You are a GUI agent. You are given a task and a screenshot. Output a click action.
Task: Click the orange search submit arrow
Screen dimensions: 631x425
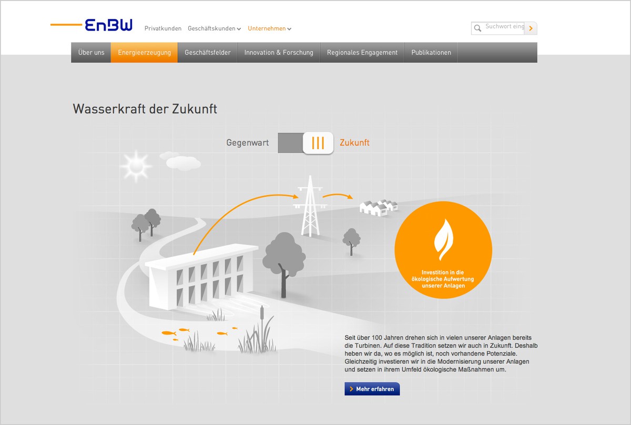pyautogui.click(x=531, y=28)
